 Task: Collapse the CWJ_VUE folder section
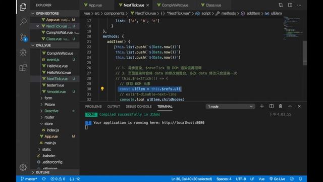55,45
